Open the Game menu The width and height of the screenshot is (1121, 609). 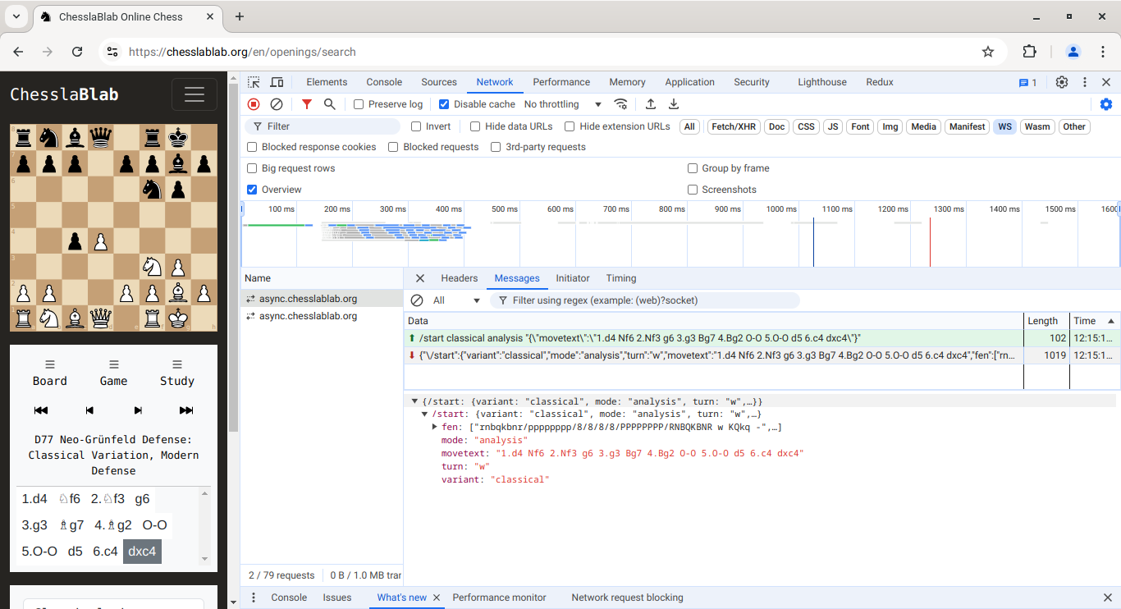113,373
